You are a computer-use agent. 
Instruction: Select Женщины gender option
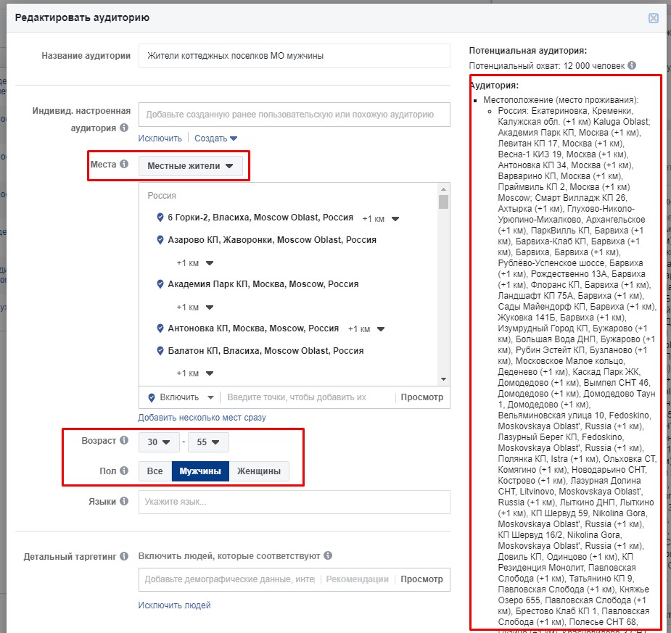[x=259, y=471]
